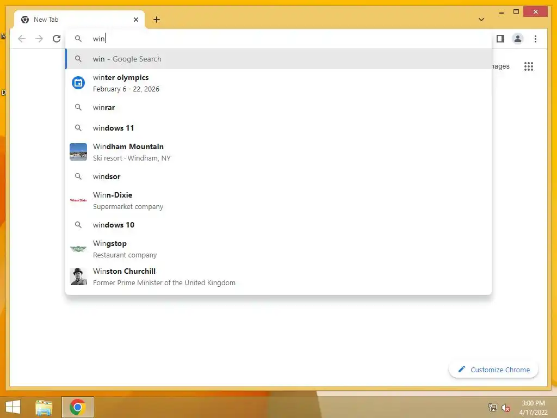Viewport: 557px width, 418px height.
Task: Click 'Supermarket company' description text
Action: point(128,207)
